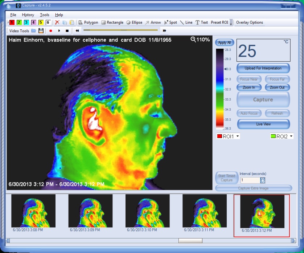Select the Arrow annotation tool
Screen dimensions: 304x253
point(153,23)
